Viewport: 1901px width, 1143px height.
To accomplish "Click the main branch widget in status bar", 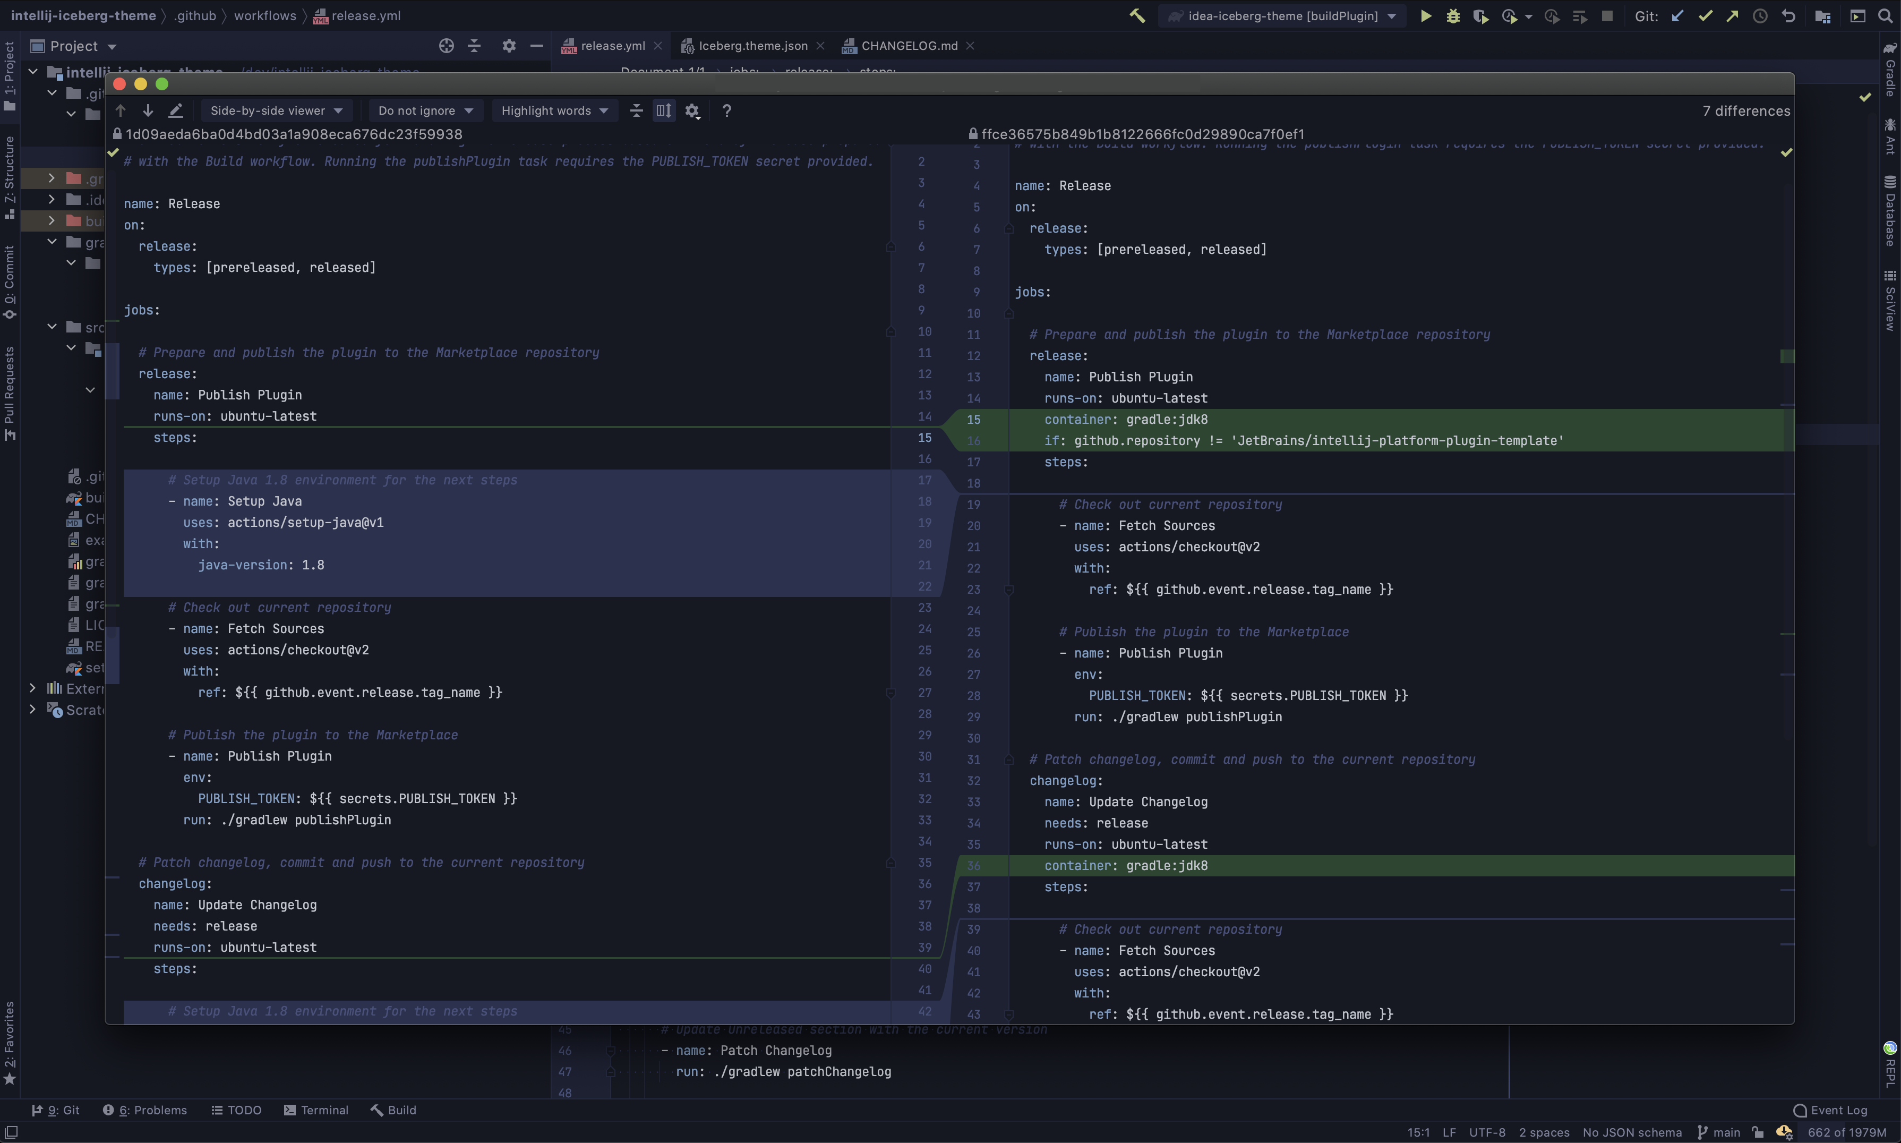I will (x=1718, y=1132).
